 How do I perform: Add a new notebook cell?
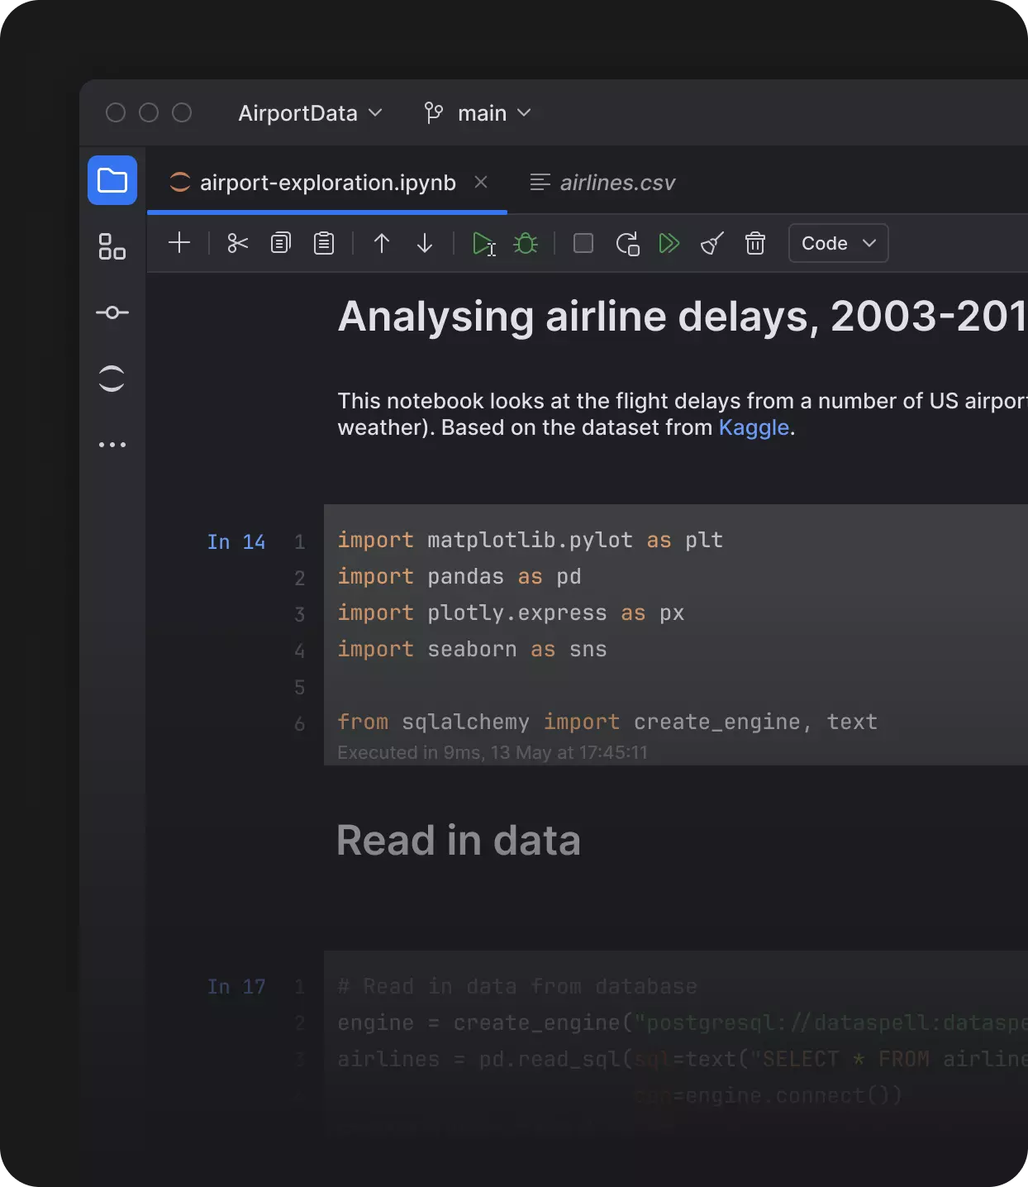pos(179,243)
